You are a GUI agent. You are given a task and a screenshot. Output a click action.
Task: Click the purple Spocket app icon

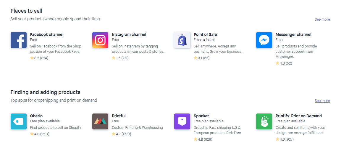click(182, 121)
